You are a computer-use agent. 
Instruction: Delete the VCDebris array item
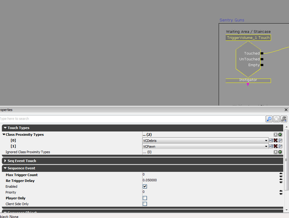276,141
